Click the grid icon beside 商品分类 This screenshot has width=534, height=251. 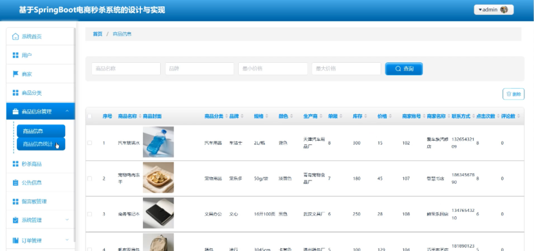click(x=15, y=92)
